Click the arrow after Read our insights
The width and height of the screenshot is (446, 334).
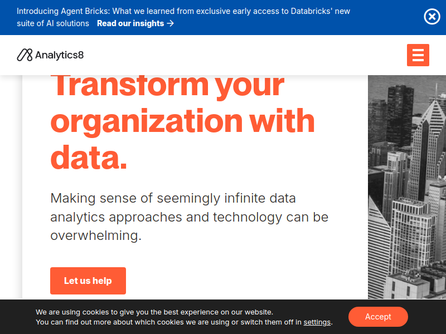coord(171,23)
